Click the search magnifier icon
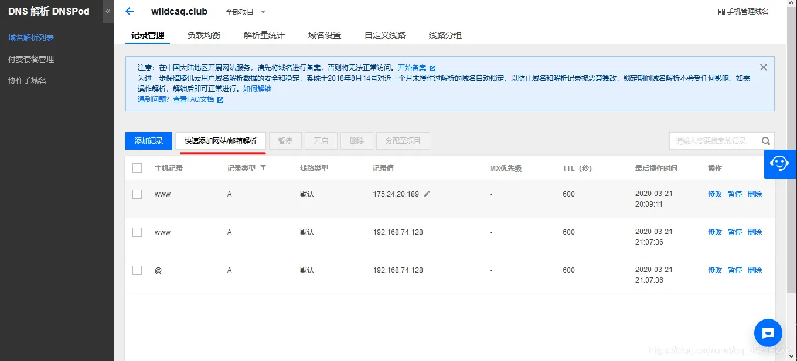The image size is (797, 361). [766, 140]
